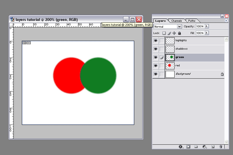233x155 pixels.
Task: Open the Normal blend mode dropdown
Action: (x=168, y=26)
